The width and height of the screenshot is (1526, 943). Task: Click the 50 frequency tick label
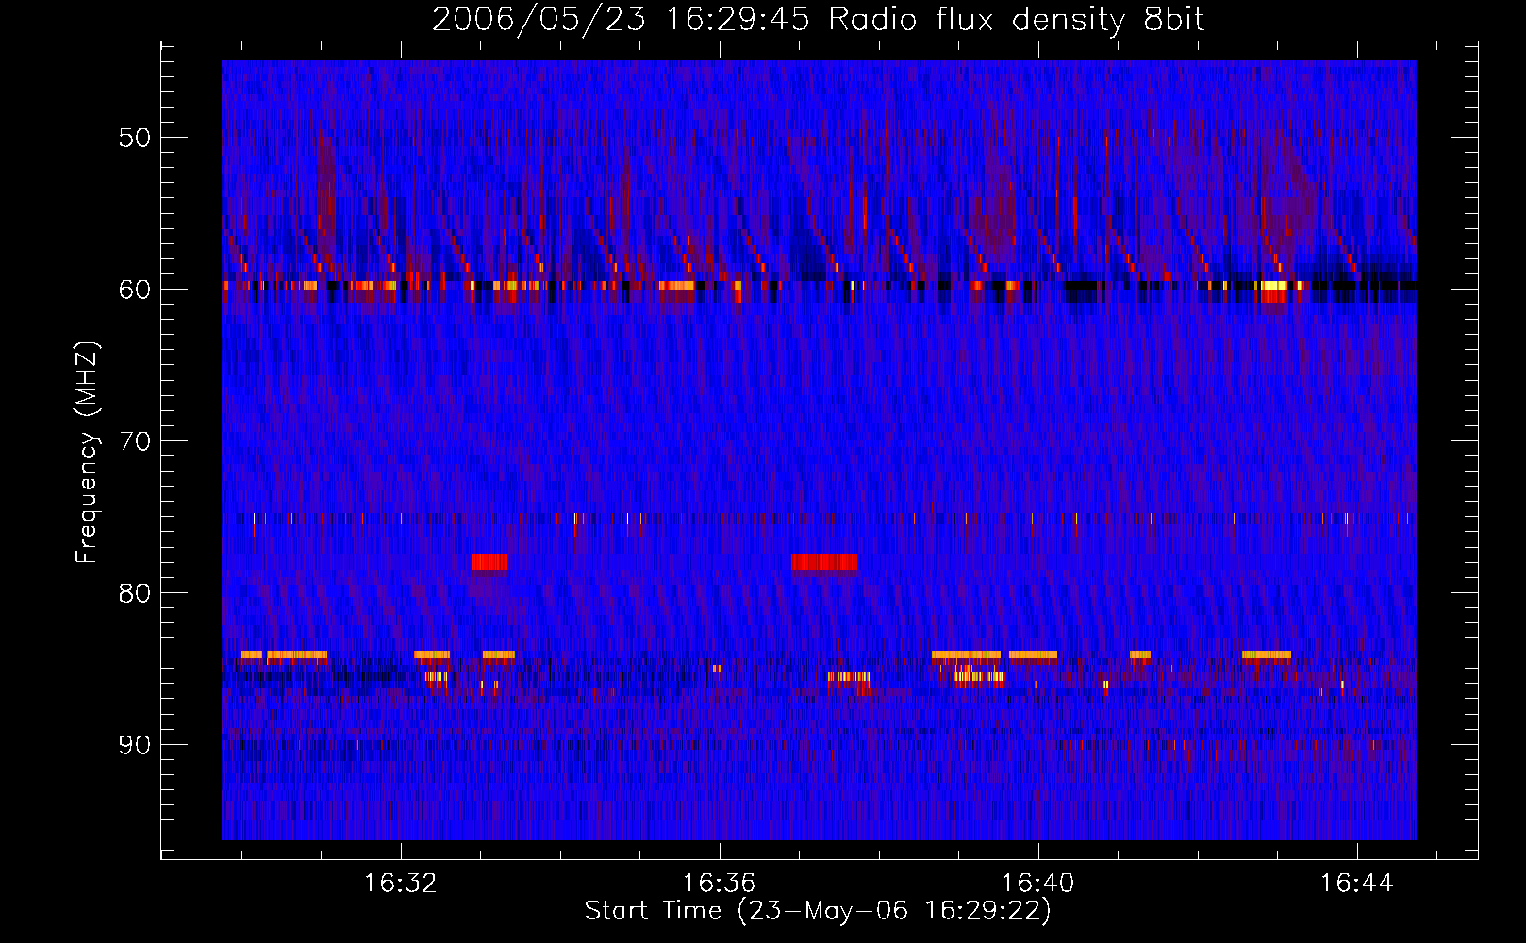click(135, 138)
